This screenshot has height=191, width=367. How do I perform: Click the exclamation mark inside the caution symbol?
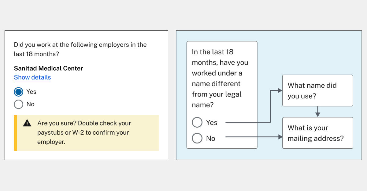(x=27, y=123)
